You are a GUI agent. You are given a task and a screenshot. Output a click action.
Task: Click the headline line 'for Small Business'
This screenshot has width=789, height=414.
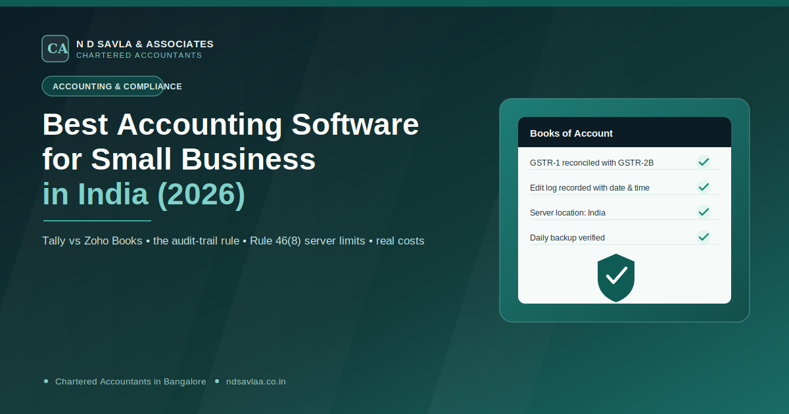(x=179, y=158)
